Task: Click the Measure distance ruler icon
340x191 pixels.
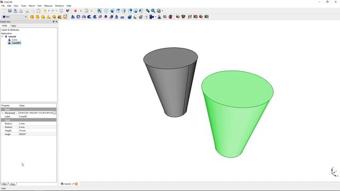Action: pos(148,11)
